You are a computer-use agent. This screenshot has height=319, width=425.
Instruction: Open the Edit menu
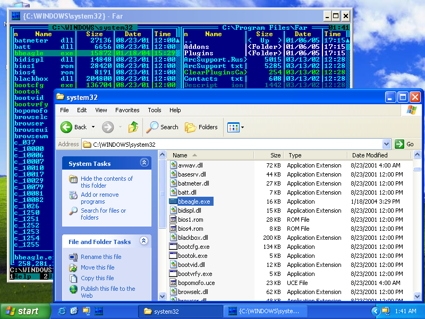click(x=82, y=110)
